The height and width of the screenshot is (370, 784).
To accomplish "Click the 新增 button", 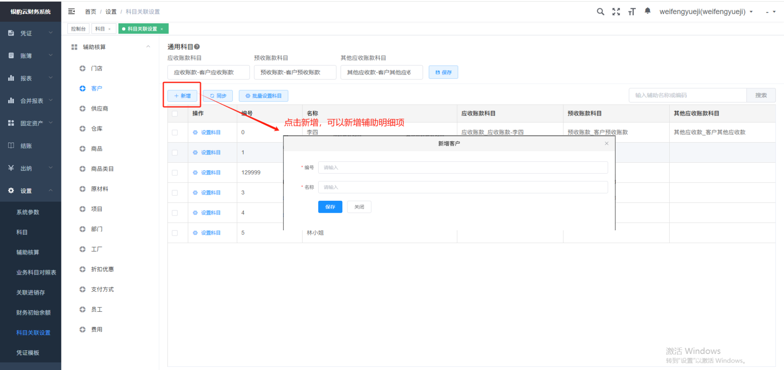I will [182, 96].
